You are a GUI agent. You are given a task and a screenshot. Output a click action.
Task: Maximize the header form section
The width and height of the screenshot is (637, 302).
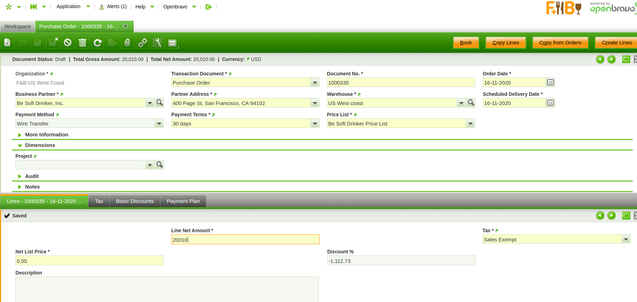626,59
